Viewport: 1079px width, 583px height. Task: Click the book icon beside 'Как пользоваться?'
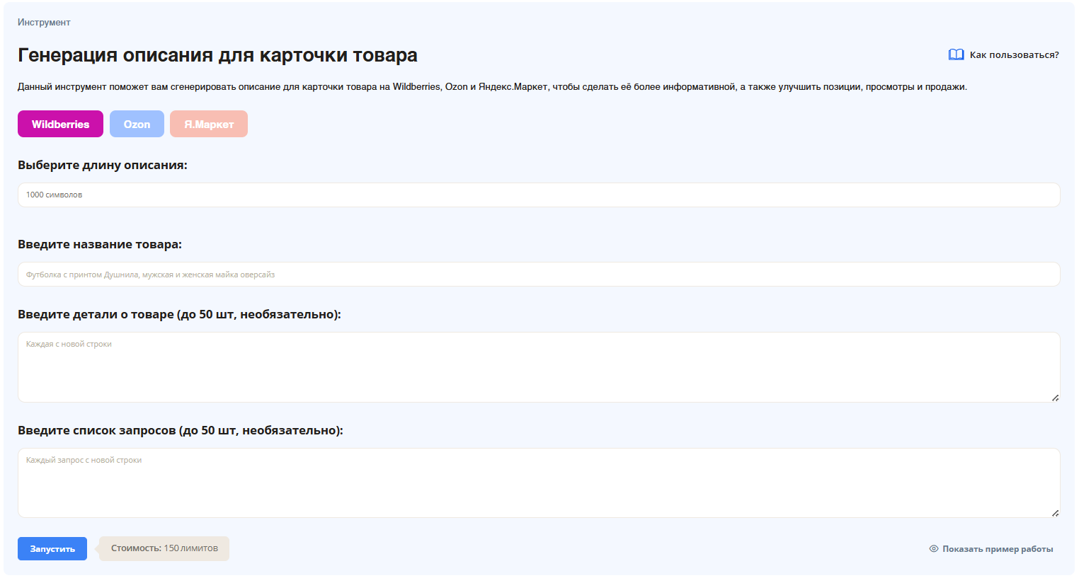956,54
